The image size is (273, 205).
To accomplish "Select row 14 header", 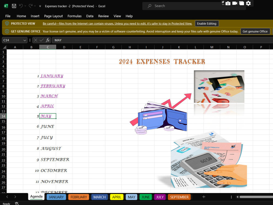I will click(x=3, y=116).
